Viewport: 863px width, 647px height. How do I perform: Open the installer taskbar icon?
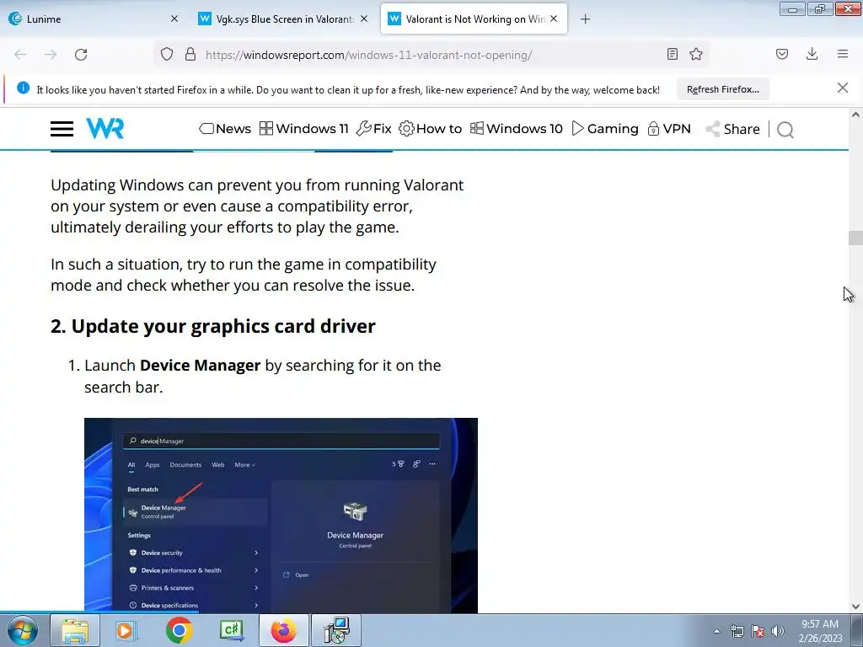coord(336,630)
